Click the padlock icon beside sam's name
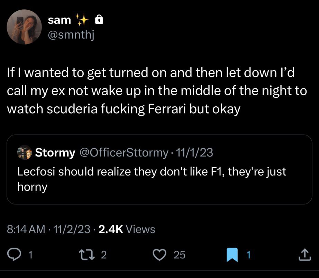319x278 pixels. 99,21
